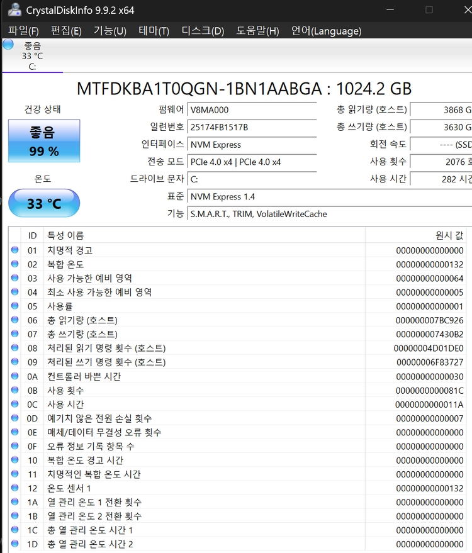The width and height of the screenshot is (472, 553).
Task: Click the rotation rate value ---- (SSD)
Action: 441,145
